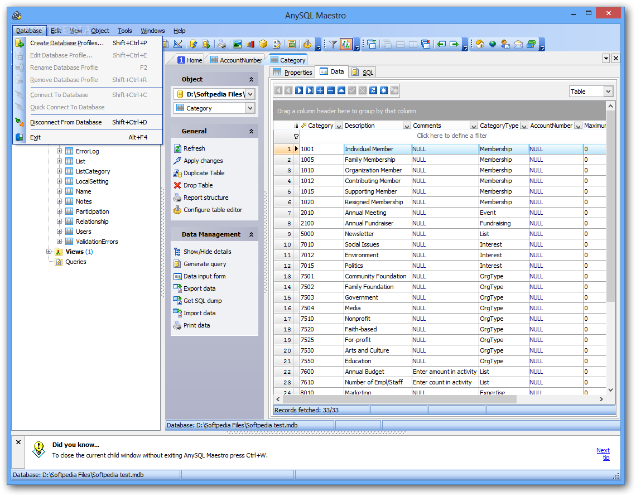Collapse the Data Management panel section
The image size is (636, 496).
(x=251, y=234)
